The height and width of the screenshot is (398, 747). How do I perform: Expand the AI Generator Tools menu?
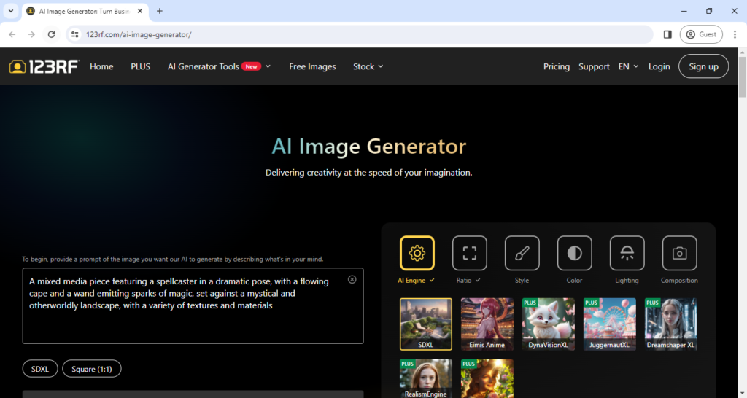coord(219,66)
